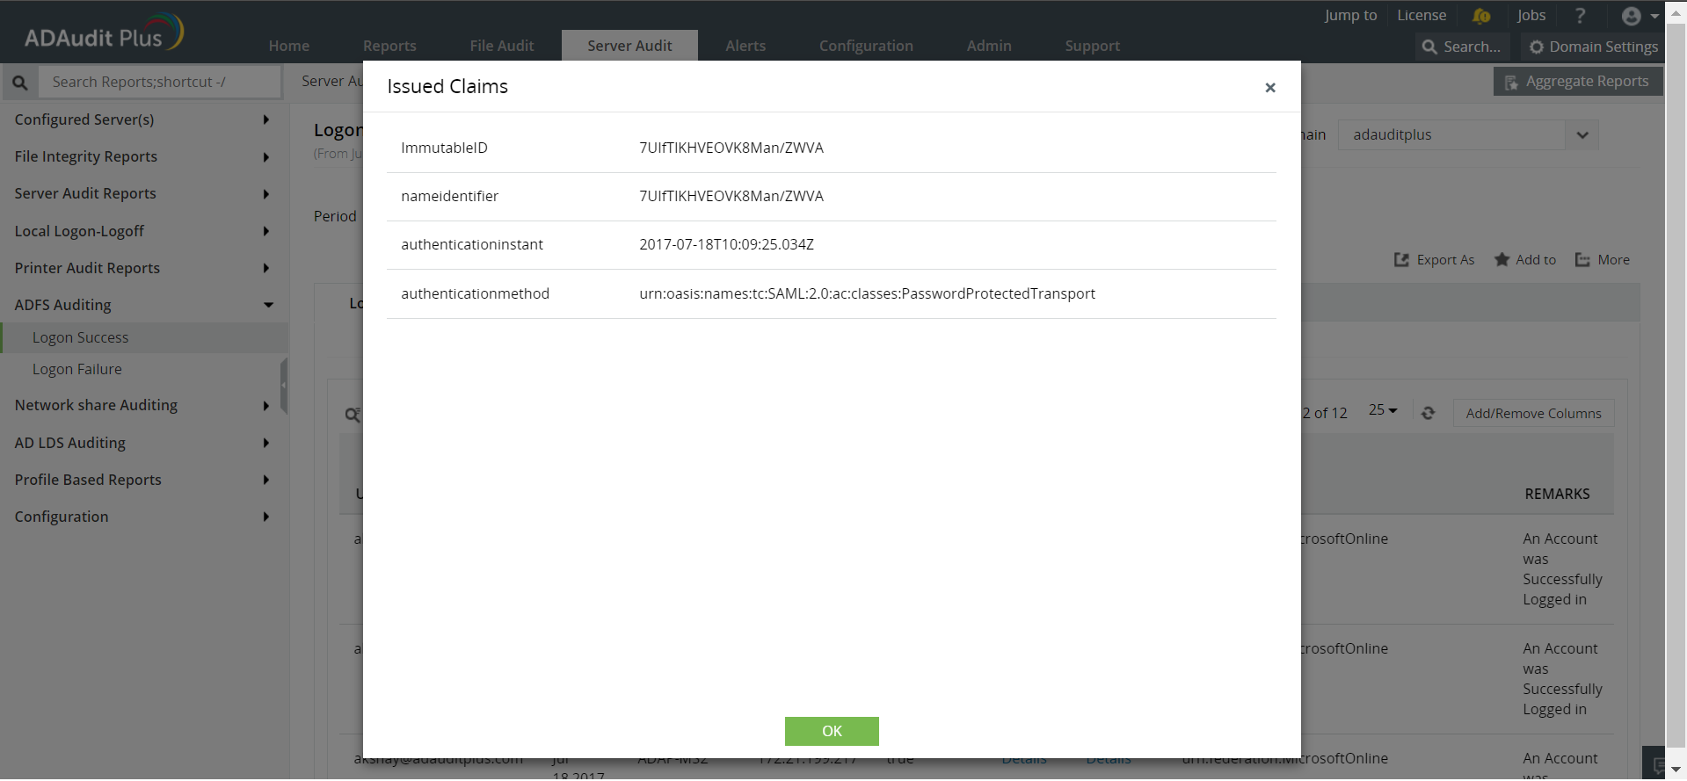1687x781 pixels.
Task: Open the 25 rows per page dropdown
Action: [1383, 410]
